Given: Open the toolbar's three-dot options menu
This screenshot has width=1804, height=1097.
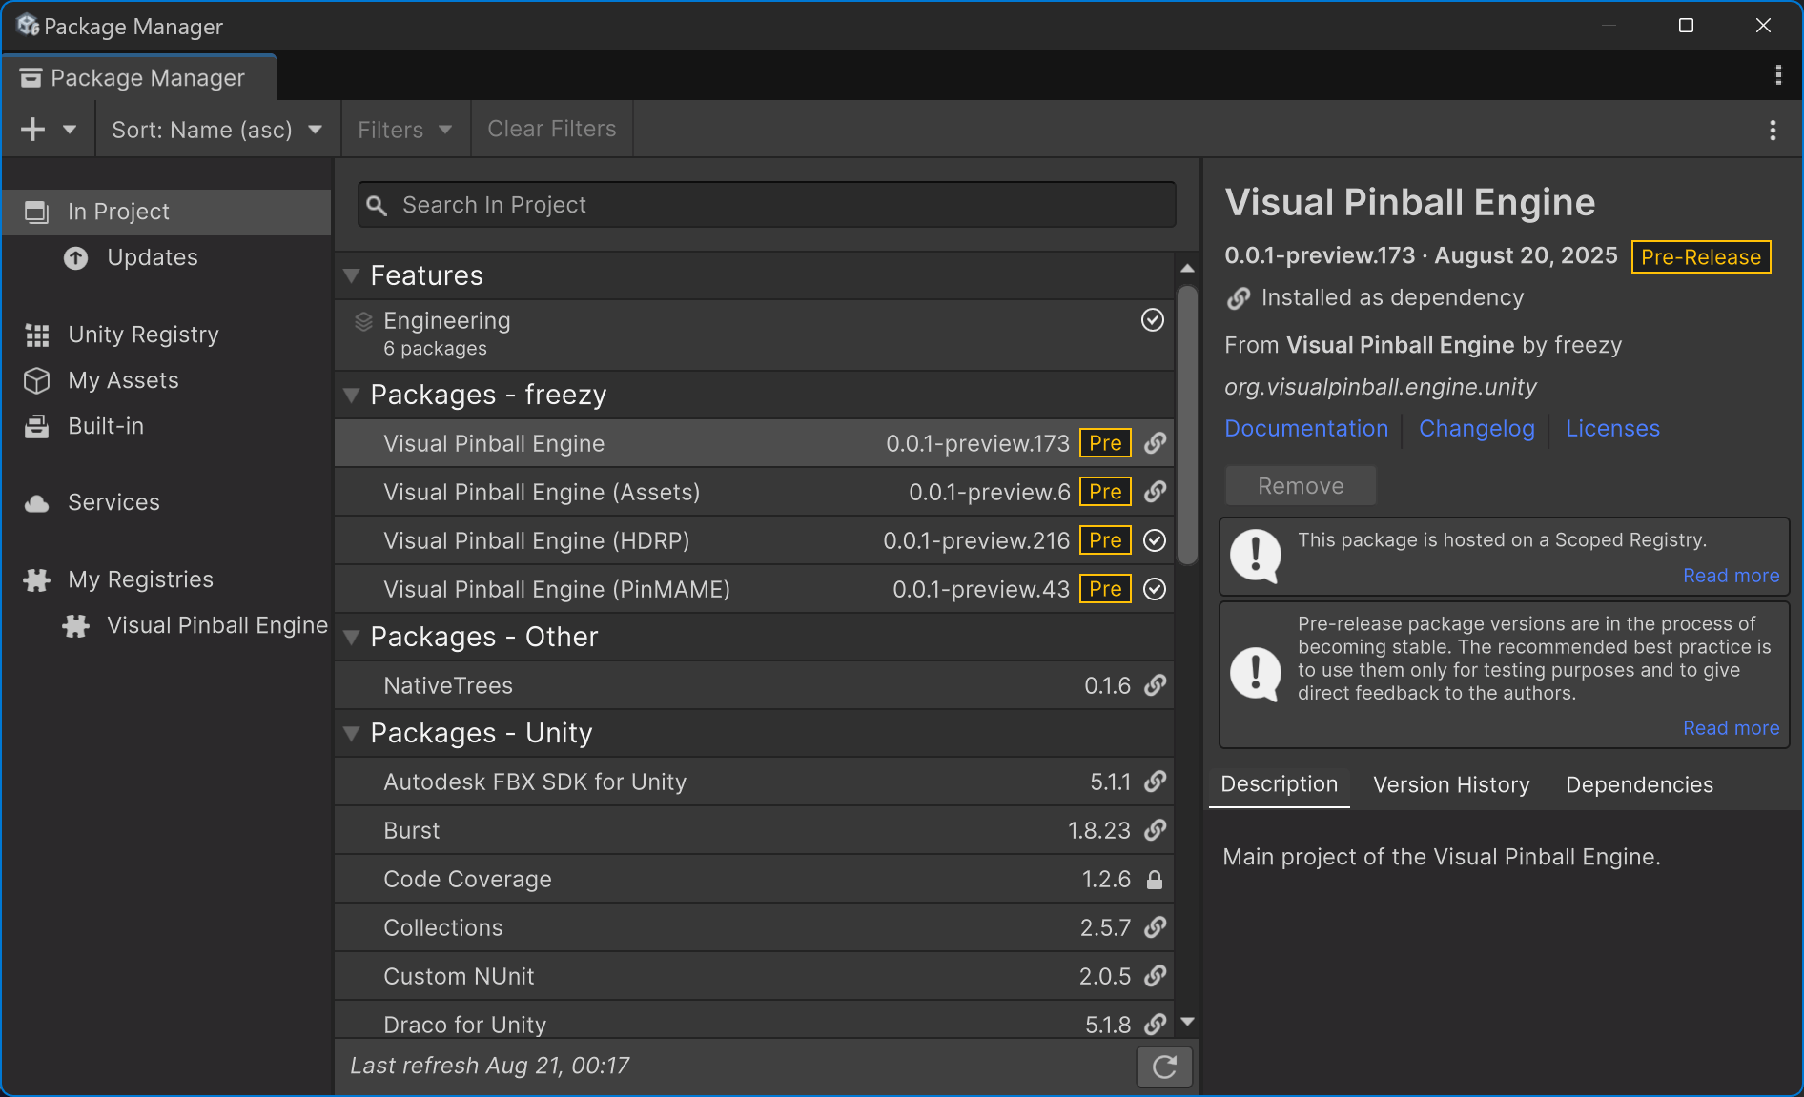Looking at the screenshot, I should pos(1773,130).
